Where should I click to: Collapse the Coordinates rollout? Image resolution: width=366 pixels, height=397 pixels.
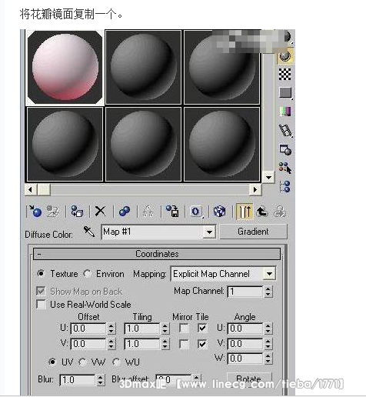point(157,254)
